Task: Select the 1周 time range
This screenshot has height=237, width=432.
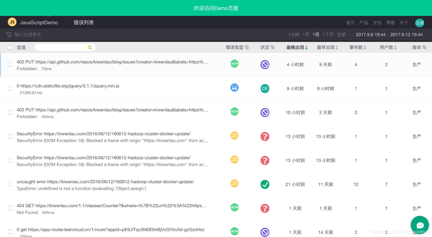Action: click(316, 35)
